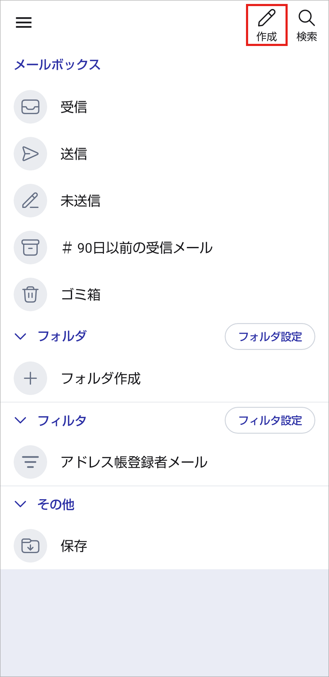Tap the plus icon for フォルダ作成
The image size is (329, 677).
30,379
